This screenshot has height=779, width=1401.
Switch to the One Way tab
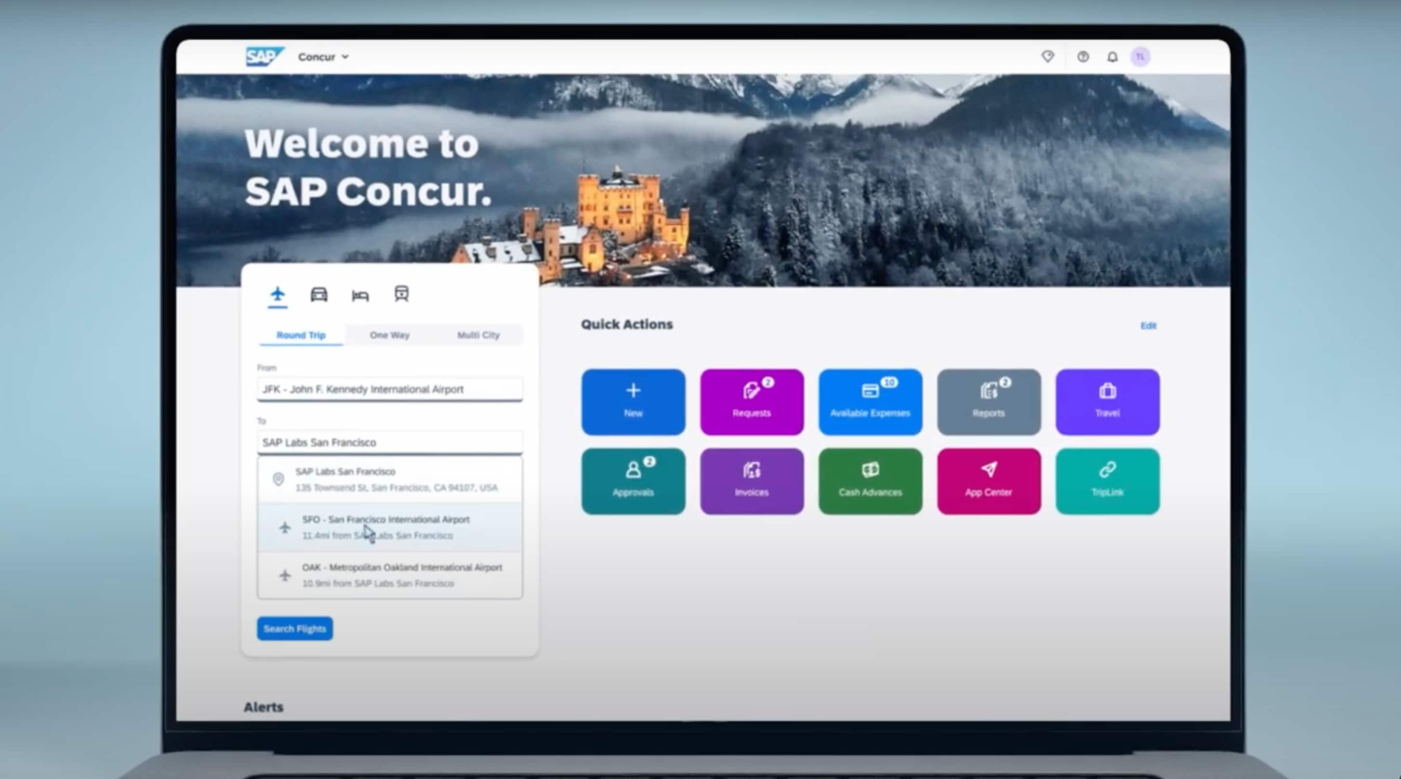point(389,335)
